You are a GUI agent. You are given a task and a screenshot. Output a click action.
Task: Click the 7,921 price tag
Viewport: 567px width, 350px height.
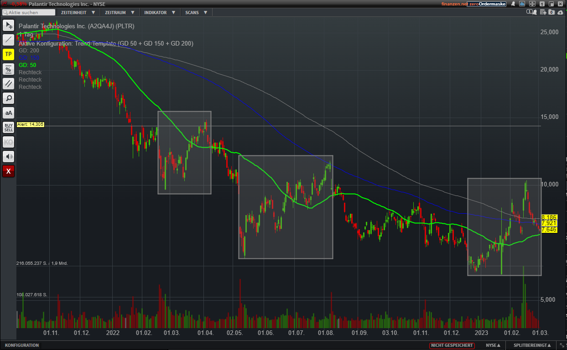point(549,223)
